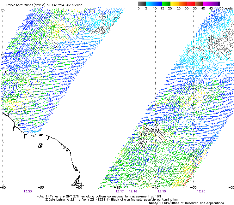Click the '25' label under the color legend
The image size is (234, 205).
tap(179, 8)
